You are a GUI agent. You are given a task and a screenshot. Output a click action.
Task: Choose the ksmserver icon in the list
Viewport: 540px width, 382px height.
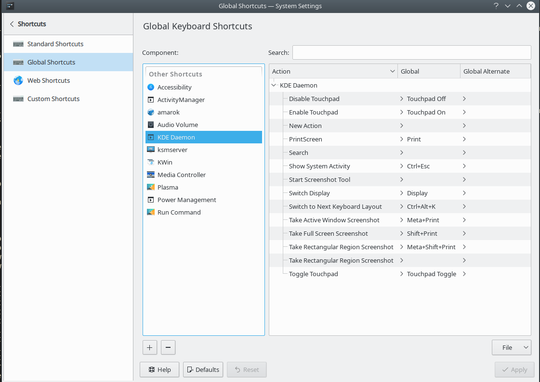[x=150, y=150]
